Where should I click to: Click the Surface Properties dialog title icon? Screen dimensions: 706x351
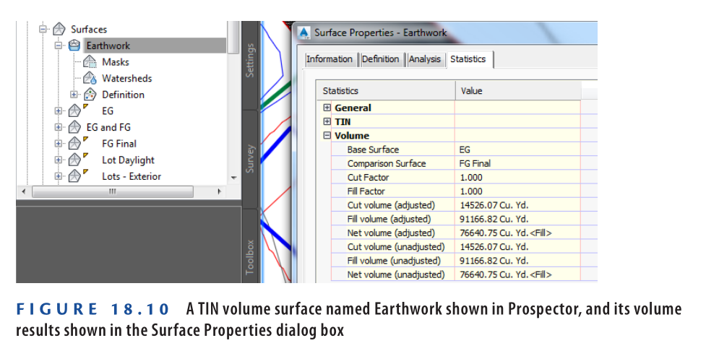point(304,32)
